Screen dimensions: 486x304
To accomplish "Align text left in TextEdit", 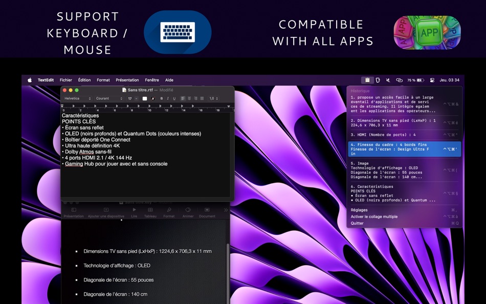I will (183, 98).
